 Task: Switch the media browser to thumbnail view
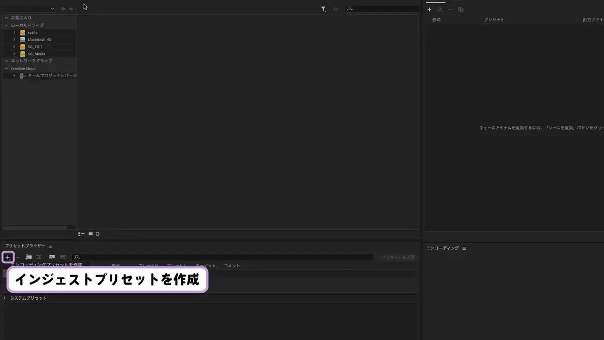click(x=91, y=234)
